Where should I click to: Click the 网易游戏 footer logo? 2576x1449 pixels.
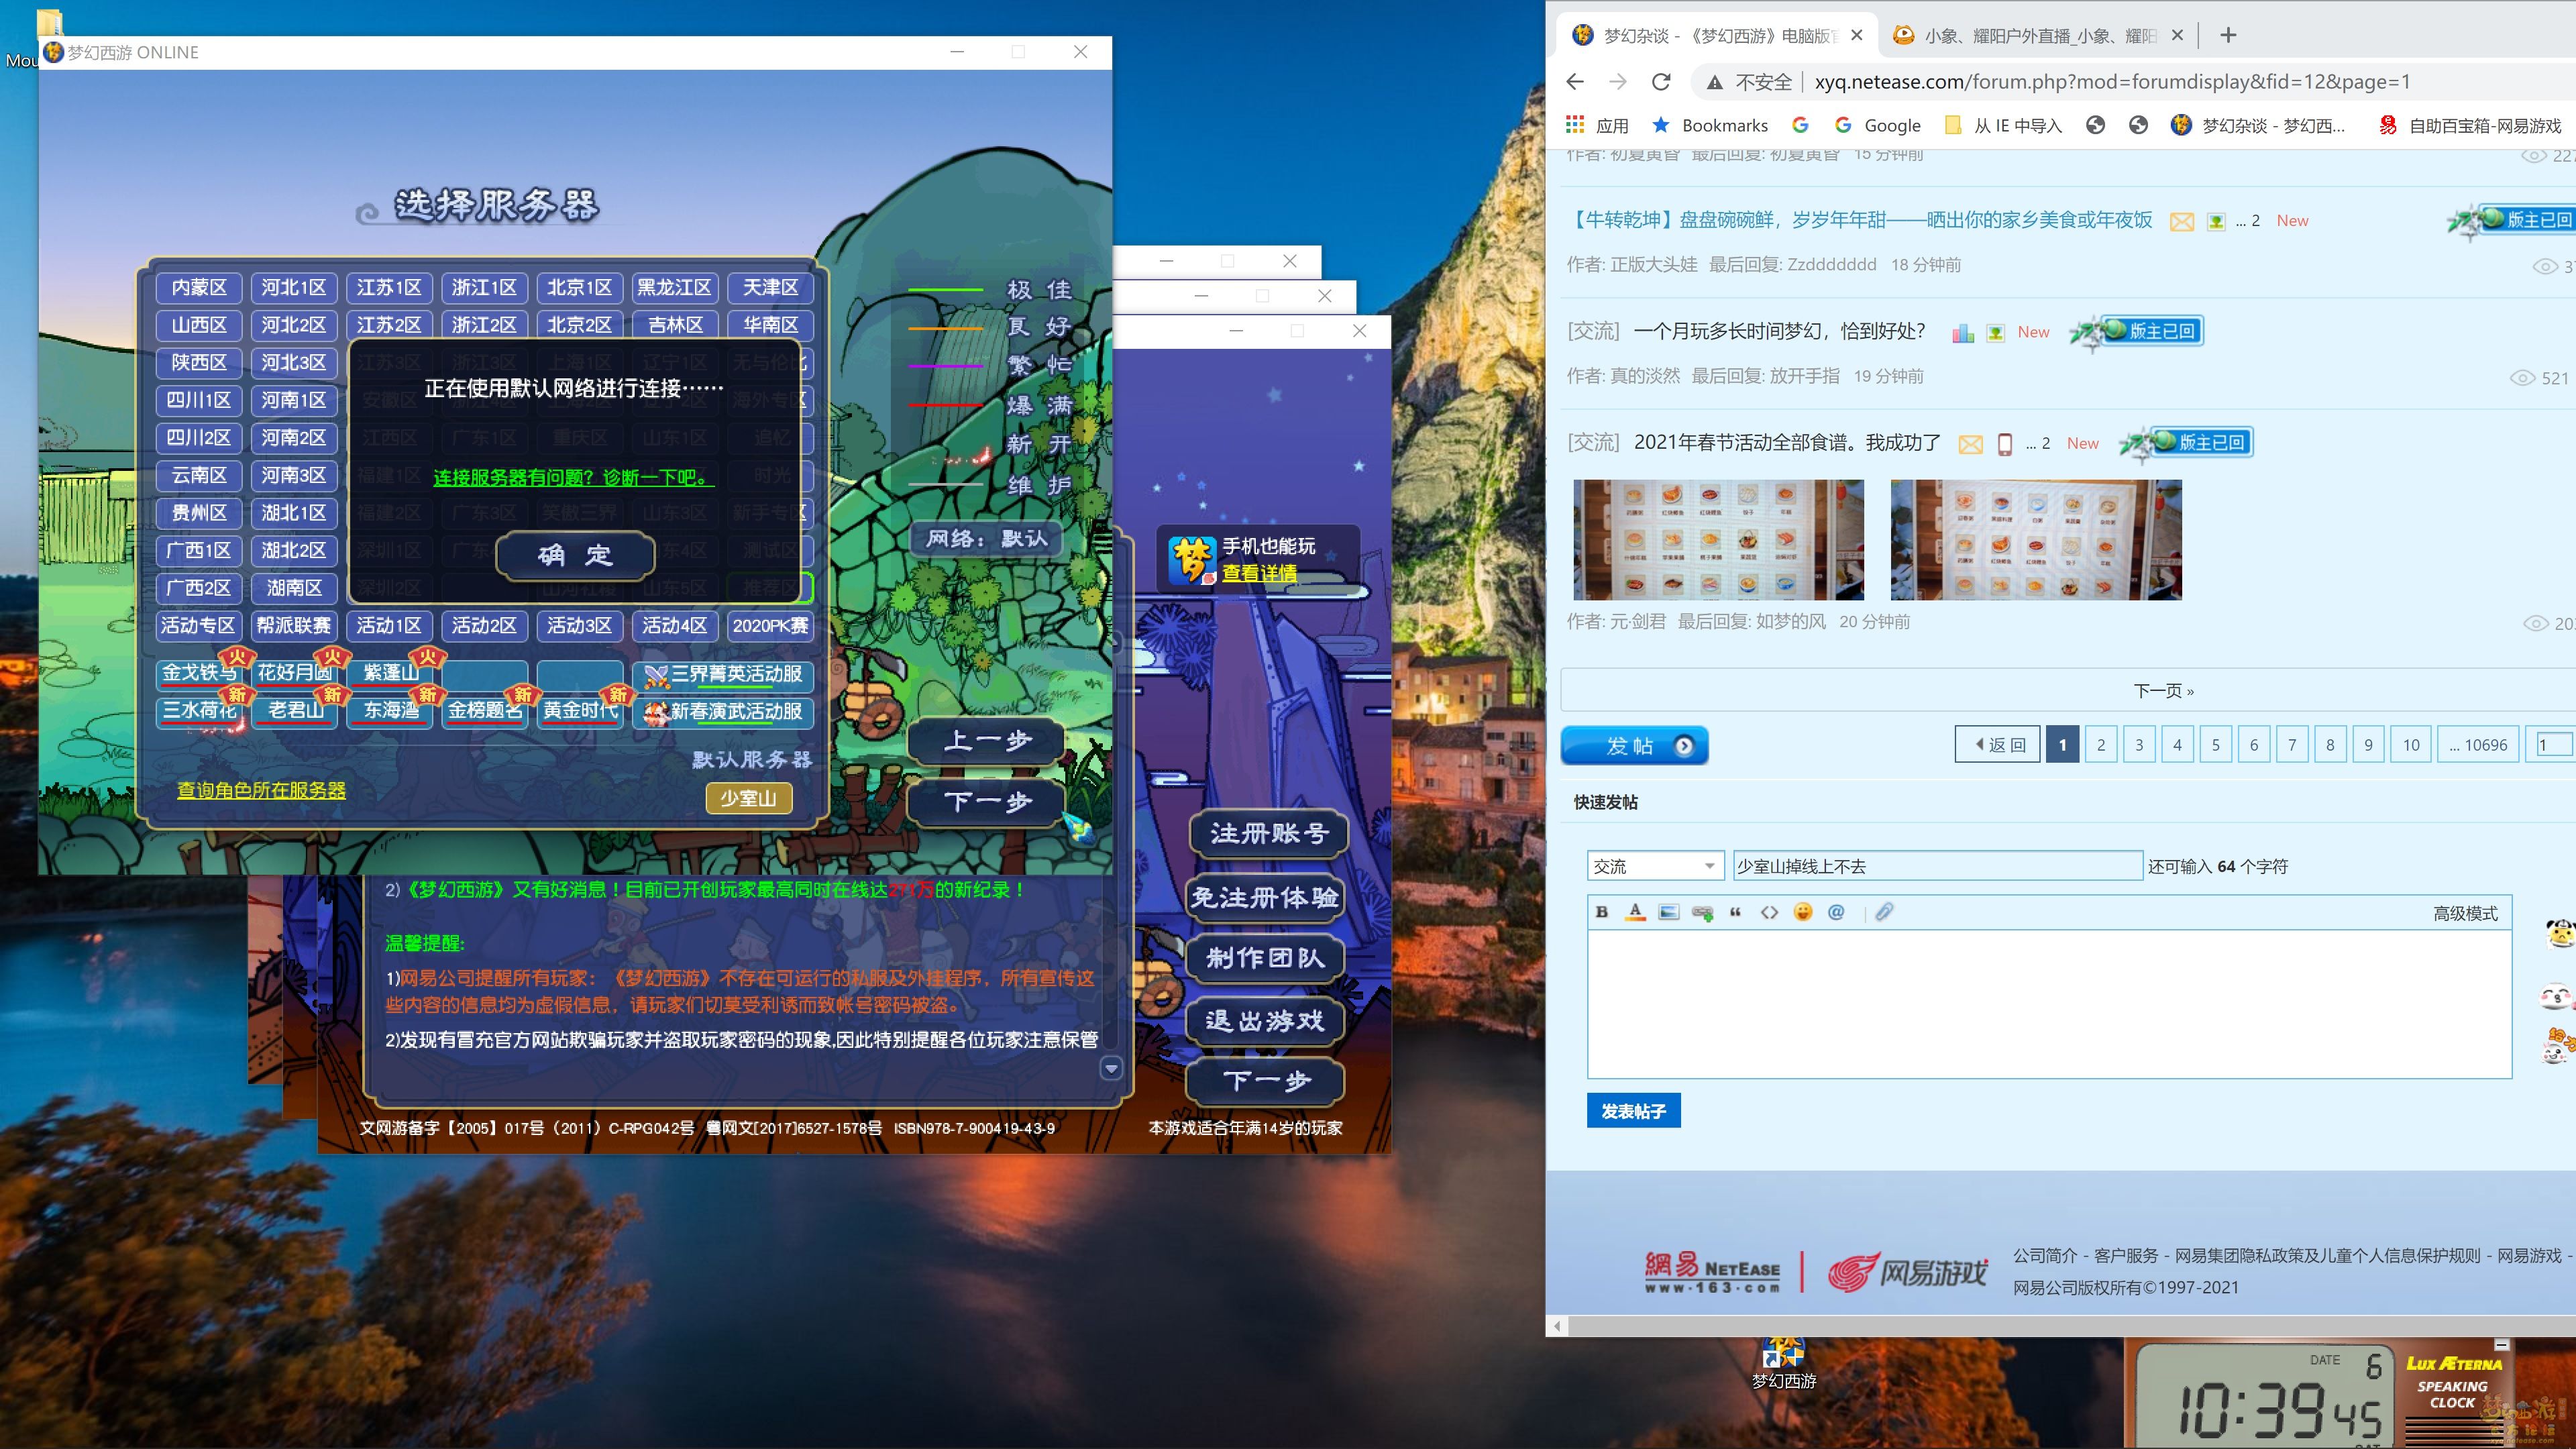(1907, 1272)
